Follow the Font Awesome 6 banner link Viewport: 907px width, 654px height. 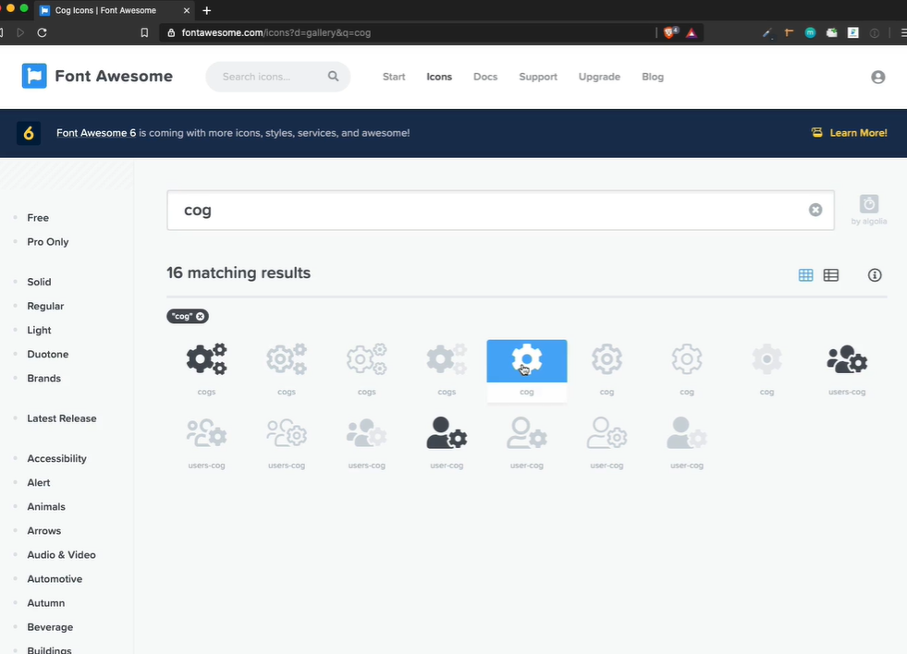pos(96,133)
